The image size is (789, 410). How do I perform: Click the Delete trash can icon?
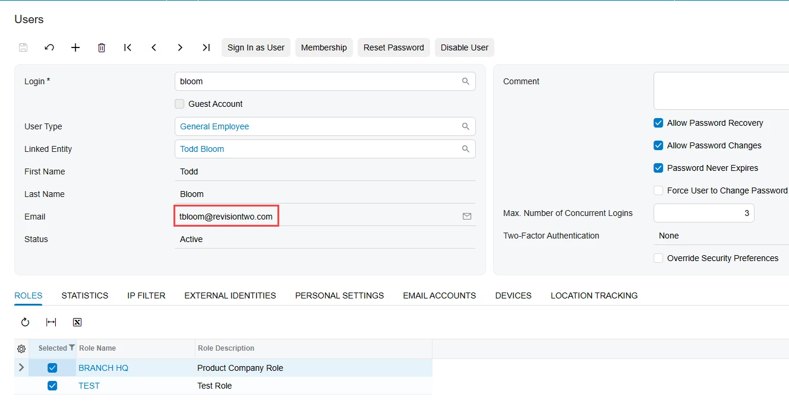click(102, 47)
